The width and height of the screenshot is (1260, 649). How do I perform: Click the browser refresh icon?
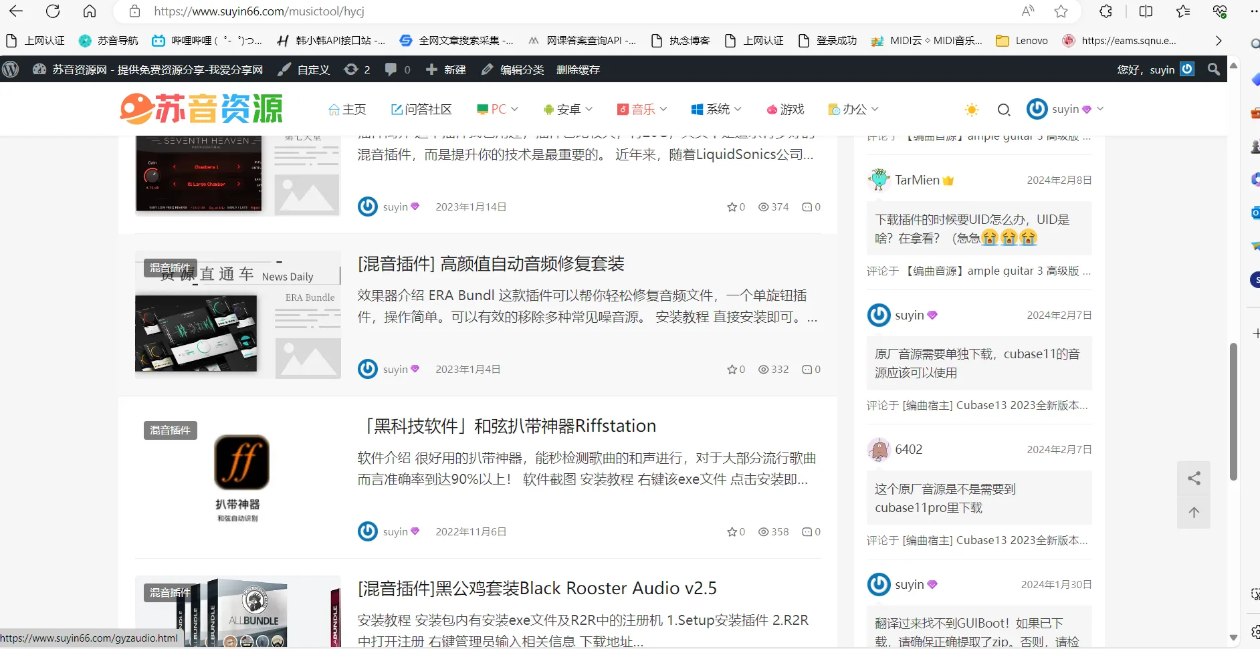tap(54, 11)
